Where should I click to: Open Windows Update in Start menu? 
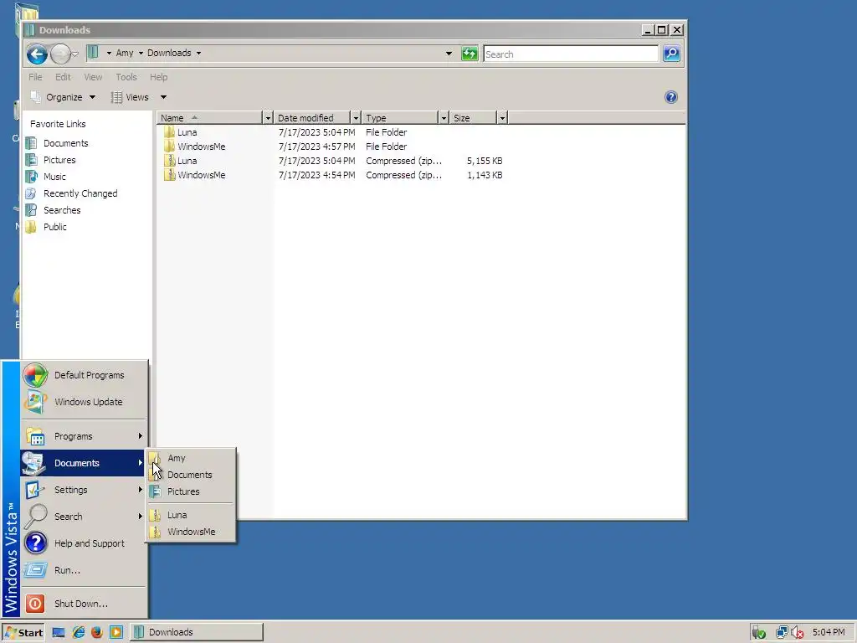tap(85, 402)
